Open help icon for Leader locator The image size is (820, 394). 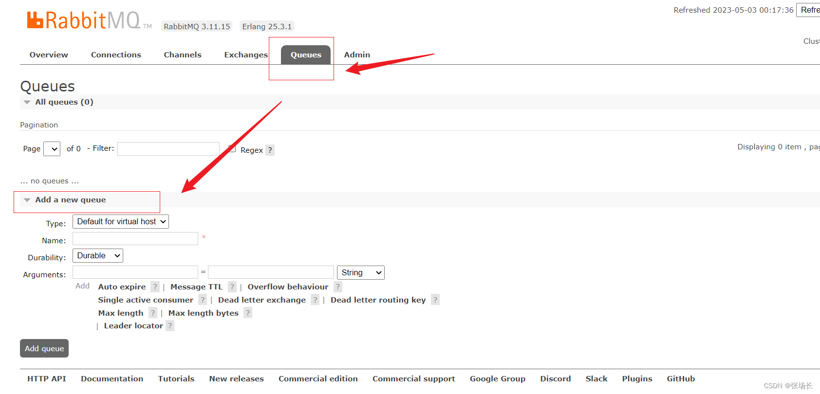click(x=170, y=326)
